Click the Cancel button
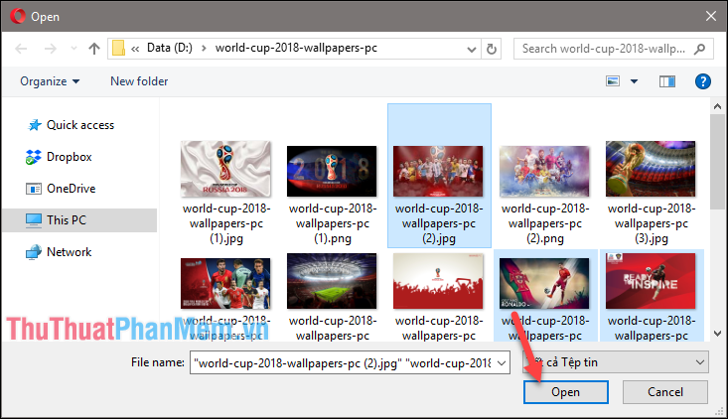The image size is (728, 419). point(665,392)
